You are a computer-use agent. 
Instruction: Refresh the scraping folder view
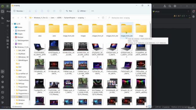click(103, 18)
